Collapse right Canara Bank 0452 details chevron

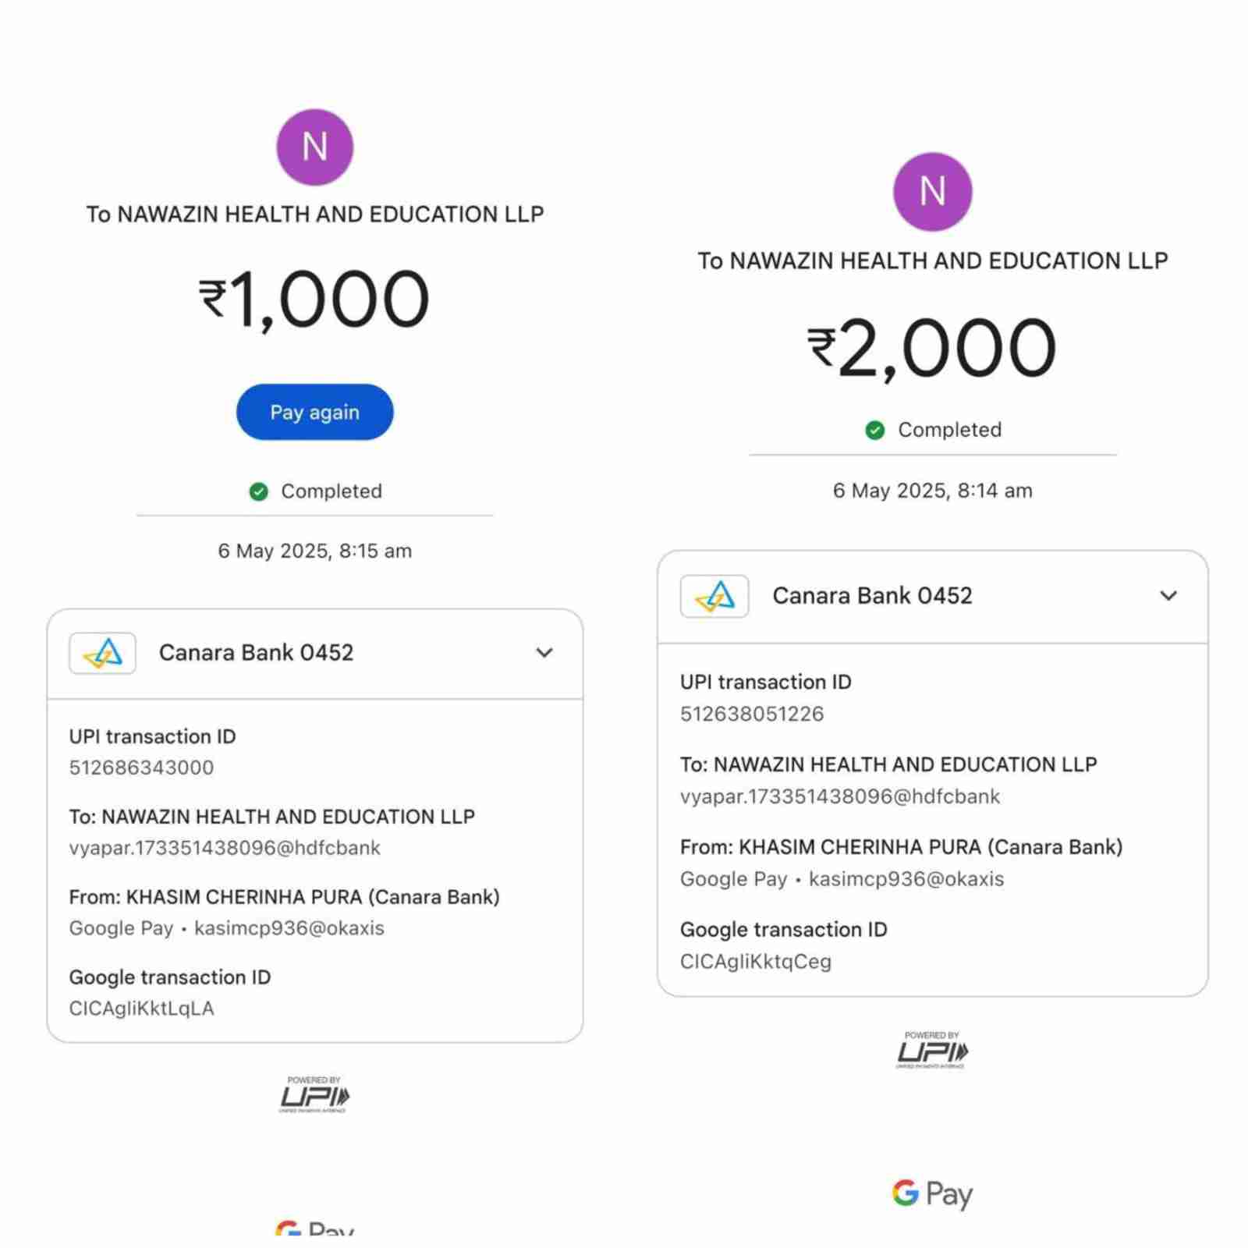tap(1168, 596)
